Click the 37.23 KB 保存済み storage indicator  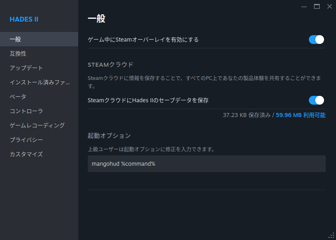click(x=246, y=115)
